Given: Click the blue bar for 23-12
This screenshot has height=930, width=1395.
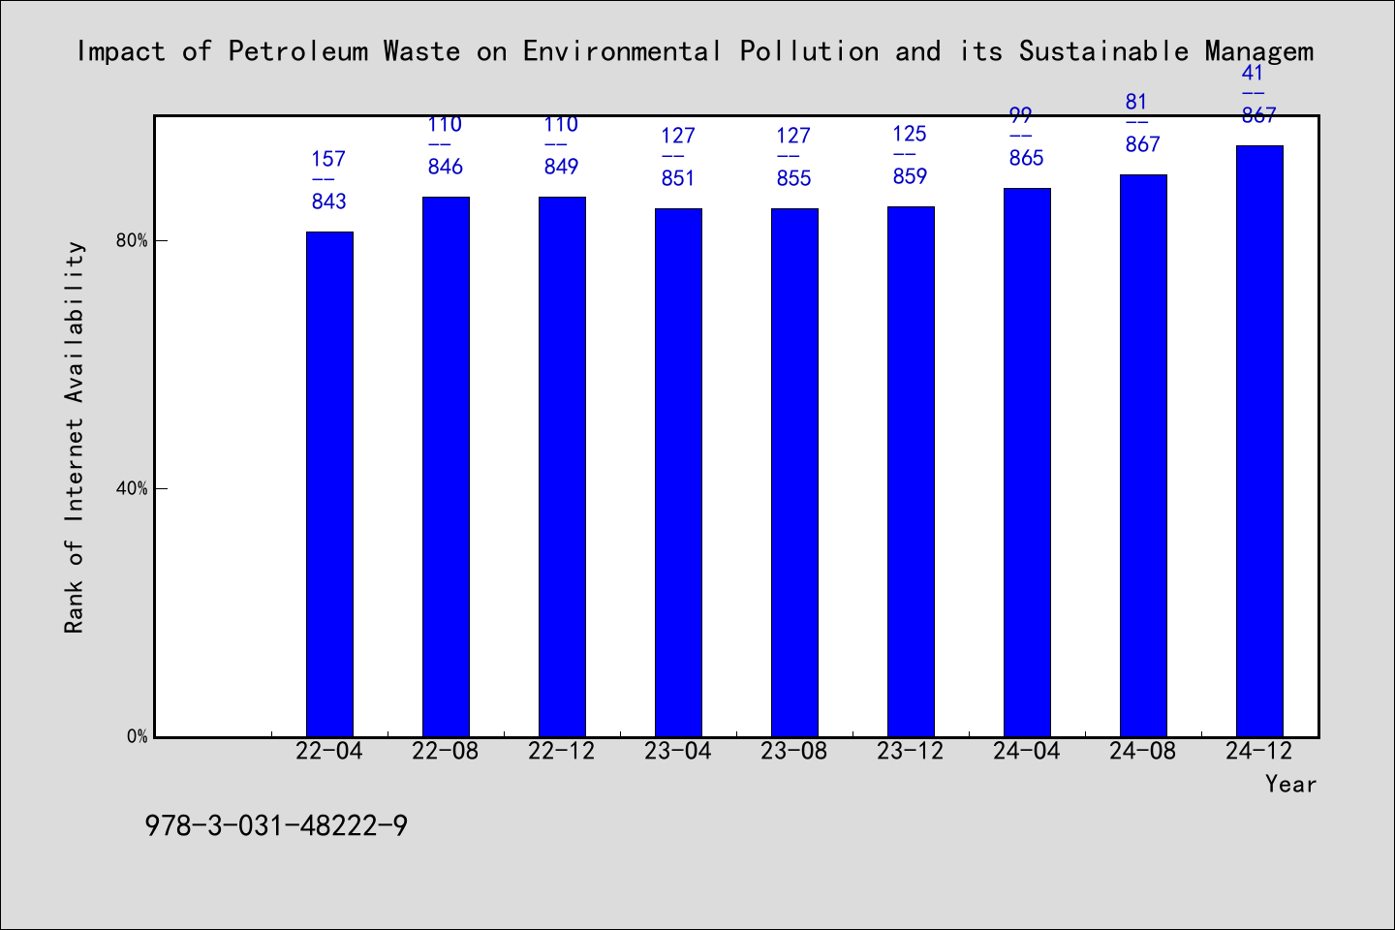Looking at the screenshot, I should pos(911,472).
